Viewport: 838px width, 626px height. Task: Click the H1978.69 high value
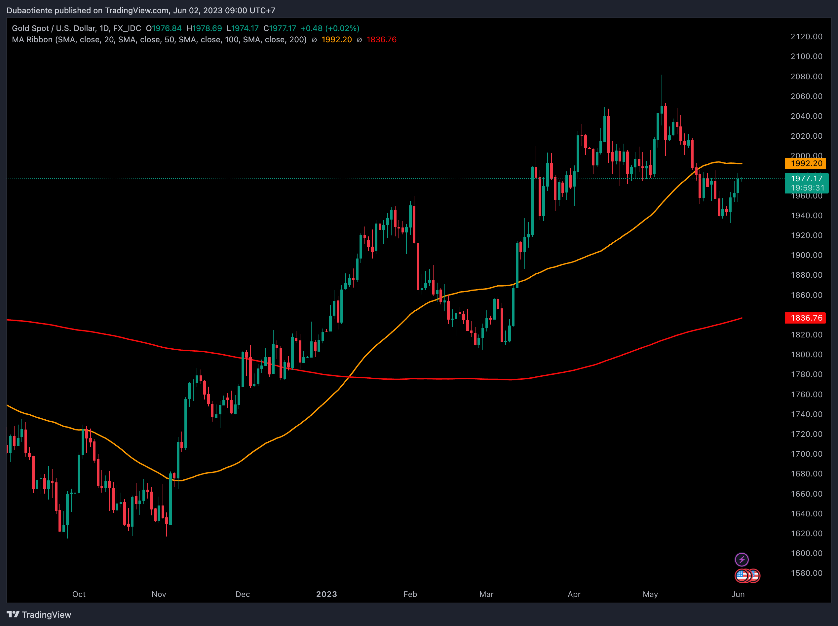pos(204,28)
